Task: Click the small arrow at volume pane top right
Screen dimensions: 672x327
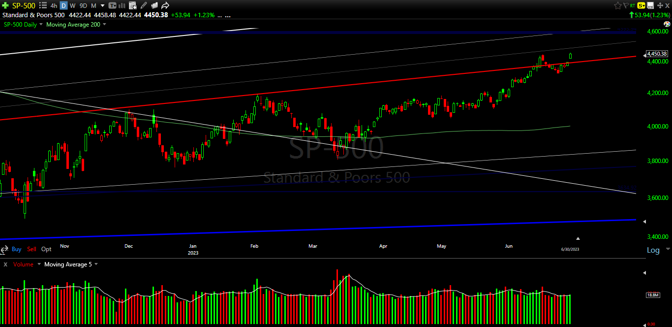Action: [x=644, y=272]
